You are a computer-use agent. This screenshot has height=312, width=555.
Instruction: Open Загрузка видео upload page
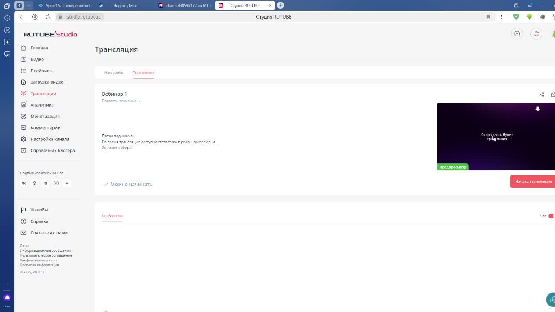pos(46,82)
